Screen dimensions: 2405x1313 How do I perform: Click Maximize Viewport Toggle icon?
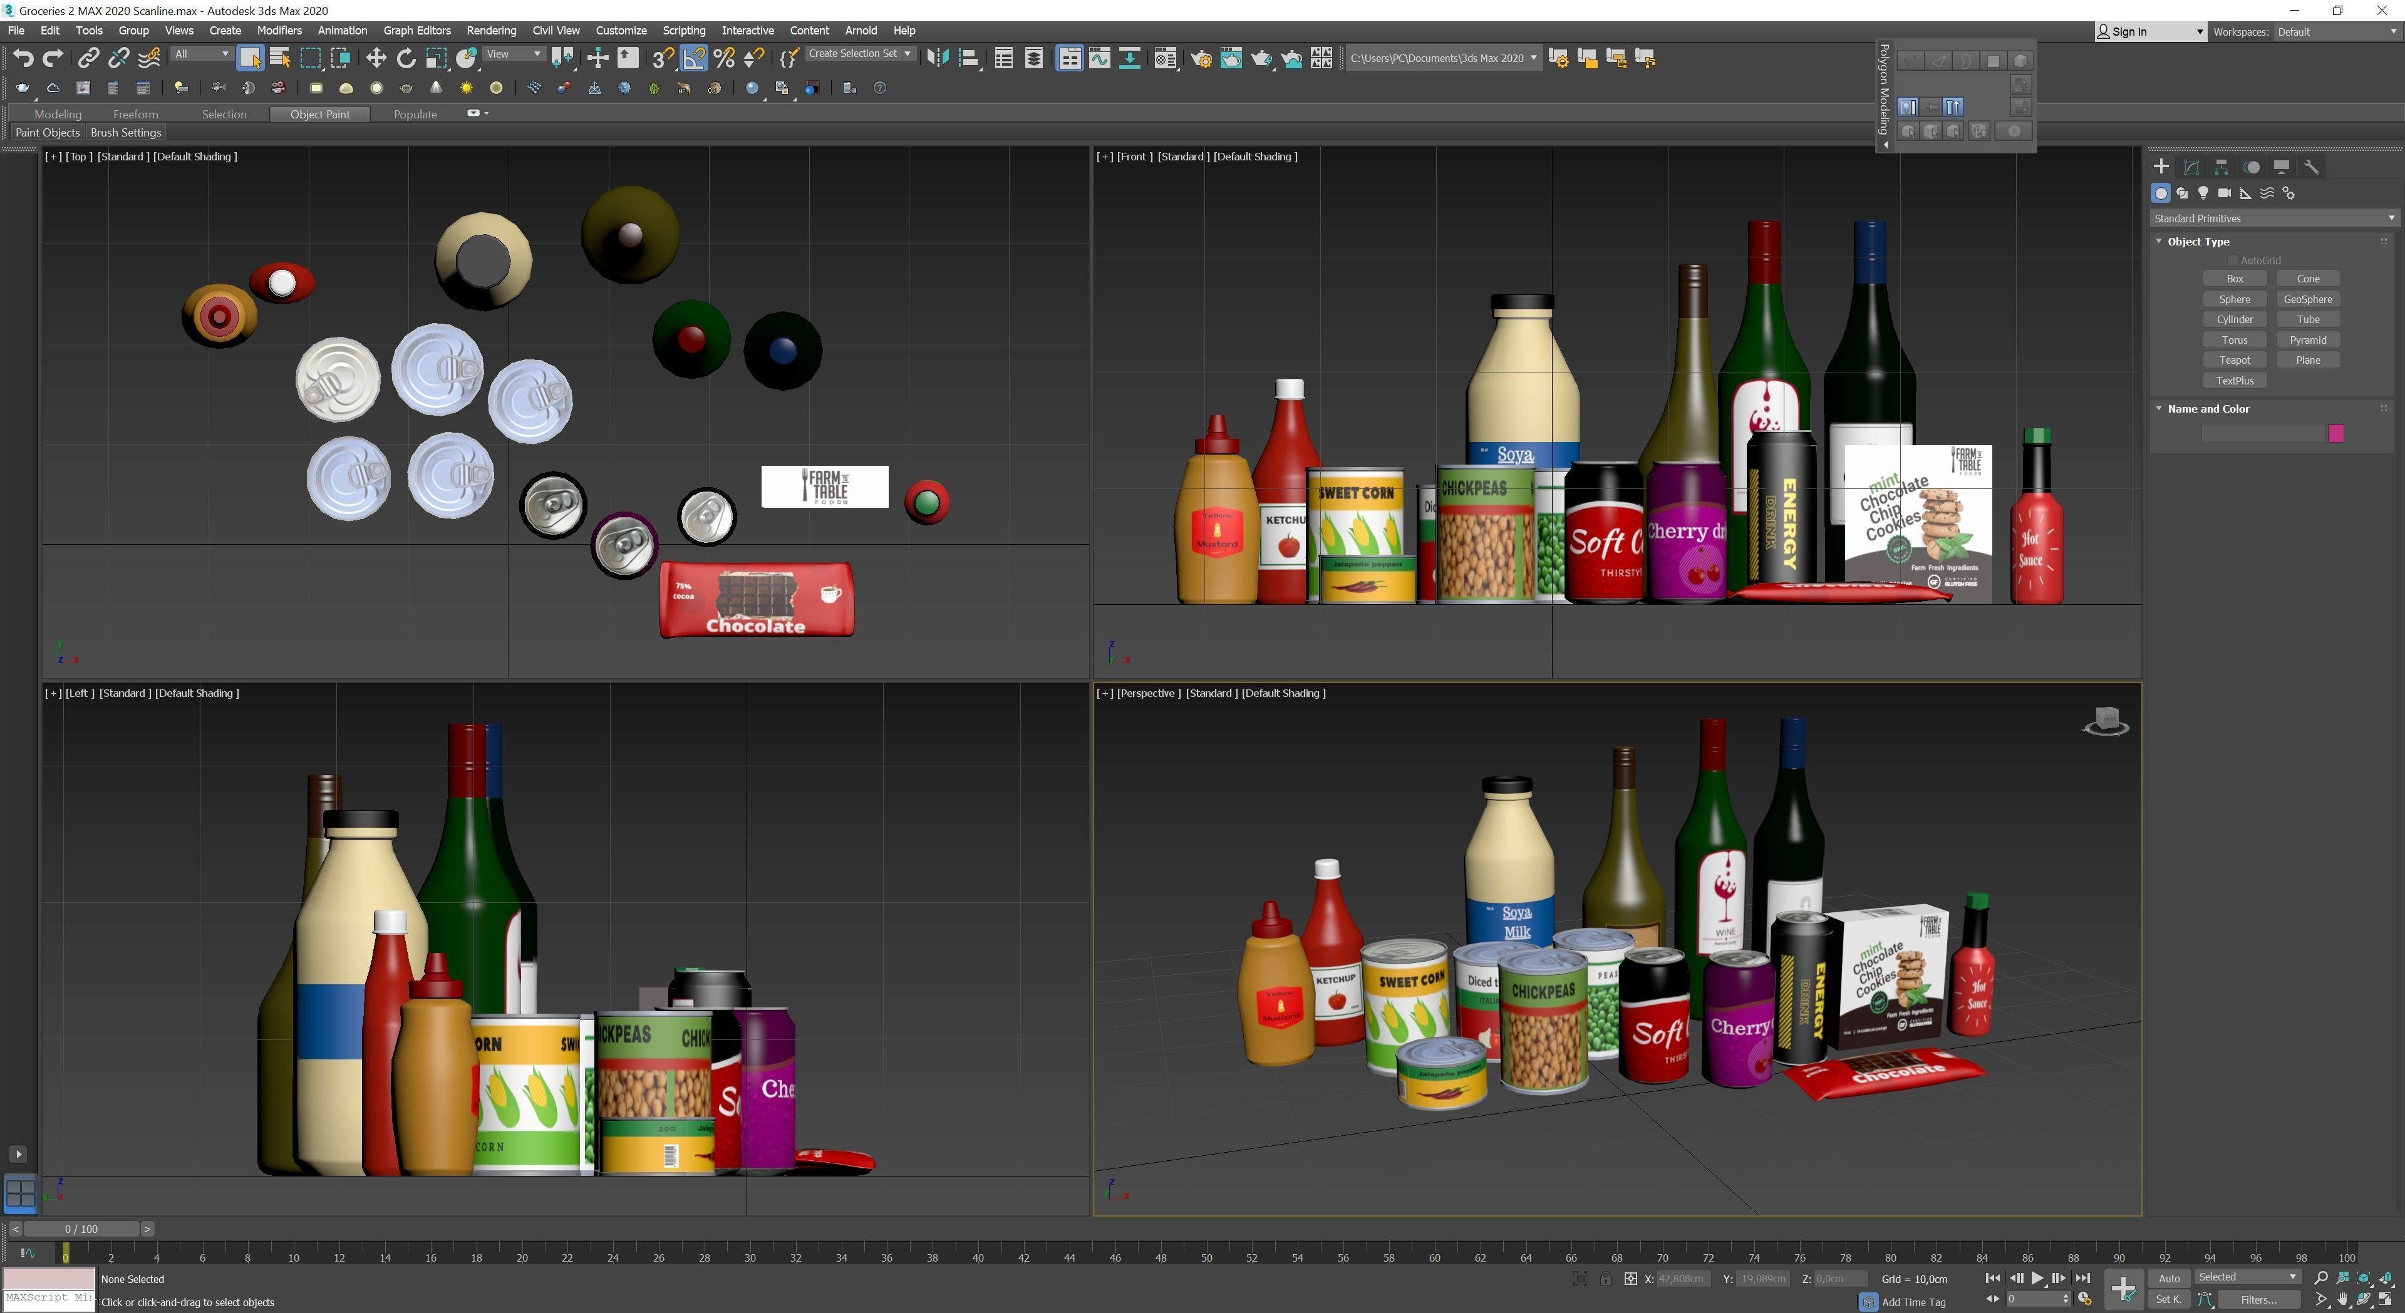pyautogui.click(x=2386, y=1299)
